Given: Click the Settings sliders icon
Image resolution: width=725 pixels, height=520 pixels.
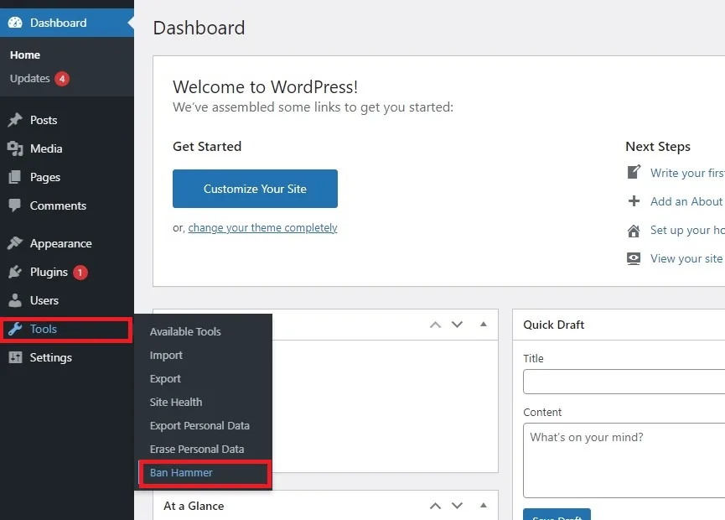Looking at the screenshot, I should pos(15,357).
